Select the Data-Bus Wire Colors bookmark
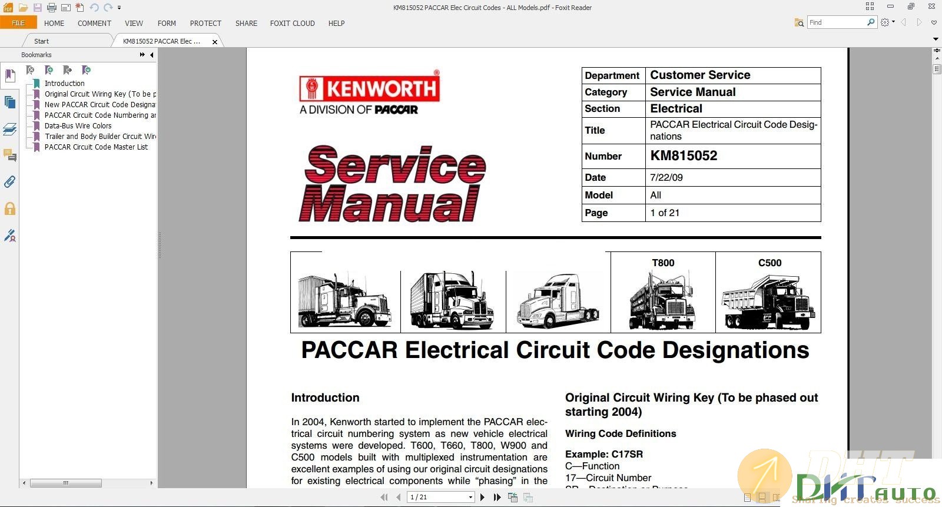 [78, 126]
